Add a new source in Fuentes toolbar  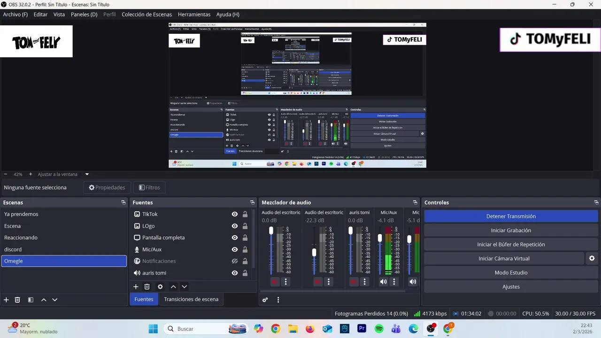(x=136, y=286)
